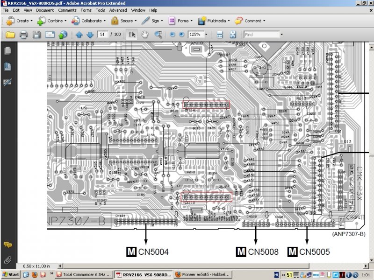374x280 pixels.
Task: Click the Create toolbar icon
Action: coord(10,21)
